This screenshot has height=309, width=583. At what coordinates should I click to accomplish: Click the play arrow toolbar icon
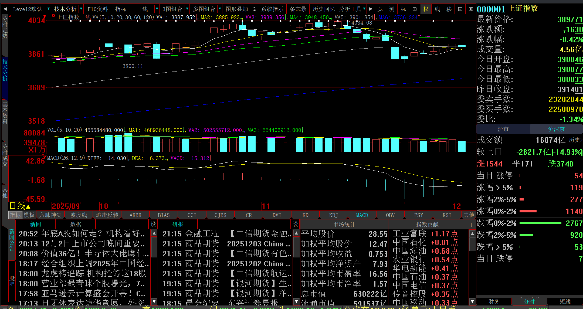click(x=371, y=9)
